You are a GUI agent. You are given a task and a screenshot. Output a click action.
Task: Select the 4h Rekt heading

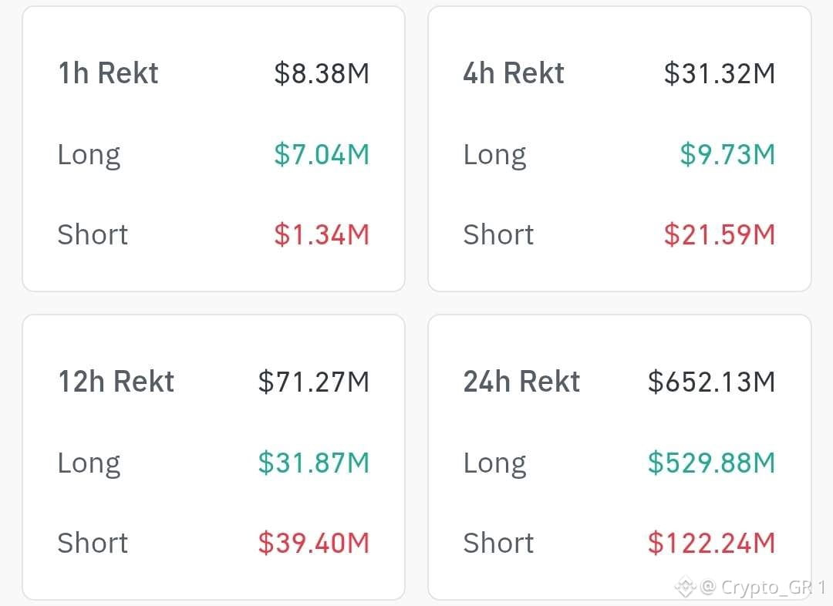(x=513, y=73)
